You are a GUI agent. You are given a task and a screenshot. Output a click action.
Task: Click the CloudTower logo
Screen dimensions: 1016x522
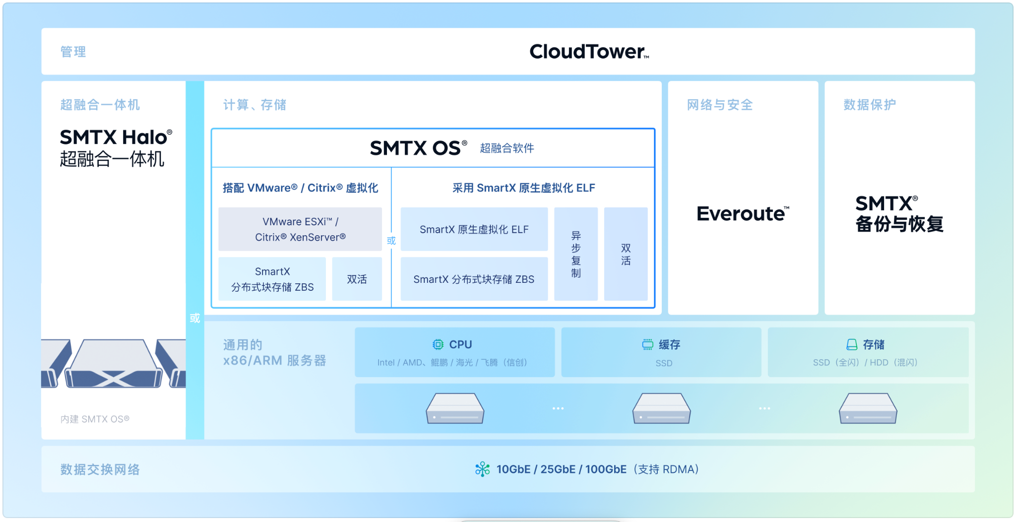pos(589,52)
